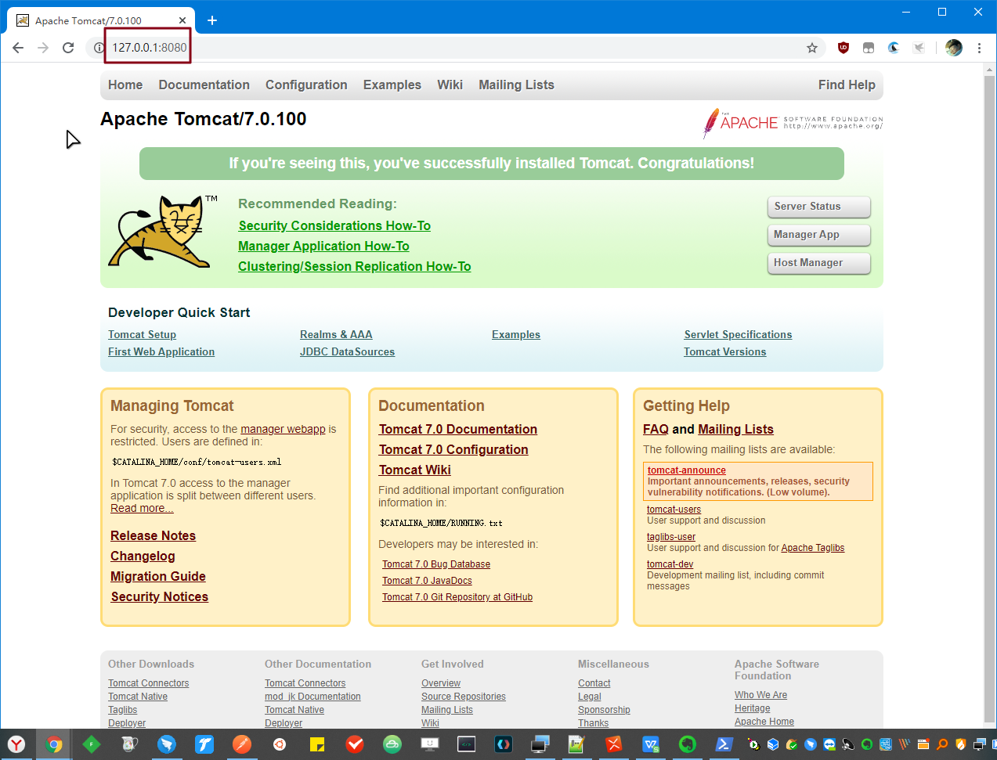
Task: Open Notepad++ from the taskbar
Action: [x=576, y=744]
